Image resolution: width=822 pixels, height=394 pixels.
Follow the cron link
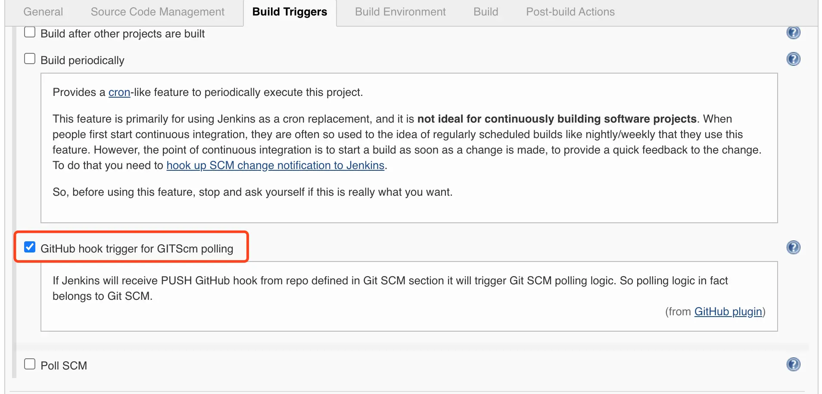pyautogui.click(x=119, y=92)
